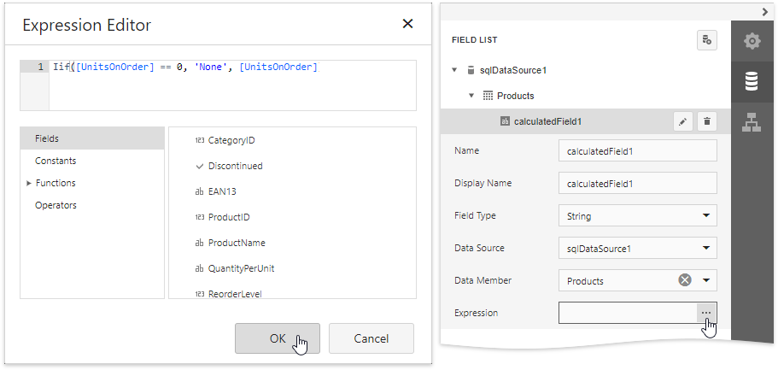Collapse the sqlDataSource1 tree node

pos(455,70)
